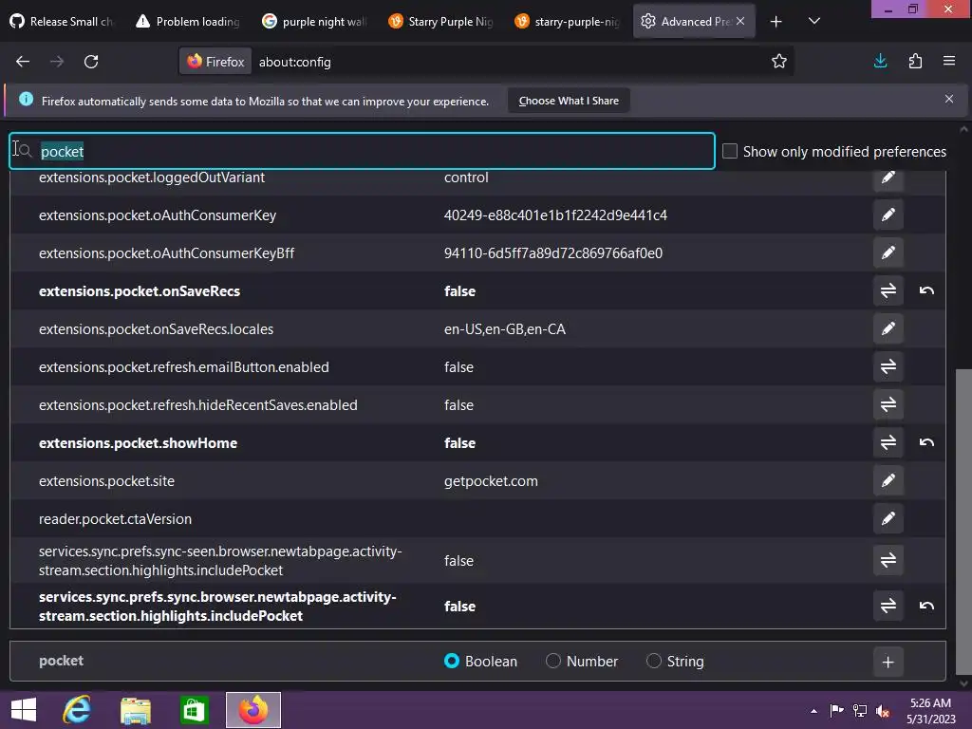
Task: Switch to starry-purple-nig tab
Action: pos(568,22)
